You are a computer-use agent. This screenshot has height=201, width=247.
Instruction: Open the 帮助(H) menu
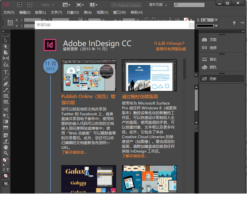tap(137, 12)
